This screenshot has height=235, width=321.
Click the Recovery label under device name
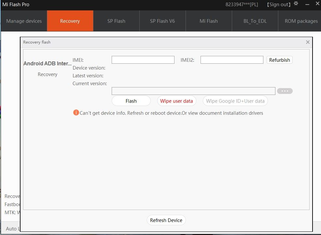pos(48,74)
